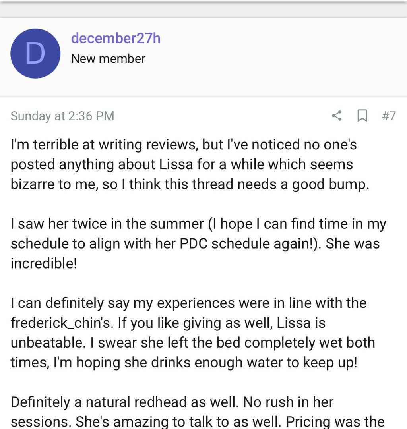407x429 pixels.
Task: Open the december27h user profile link
Action: tap(116, 39)
